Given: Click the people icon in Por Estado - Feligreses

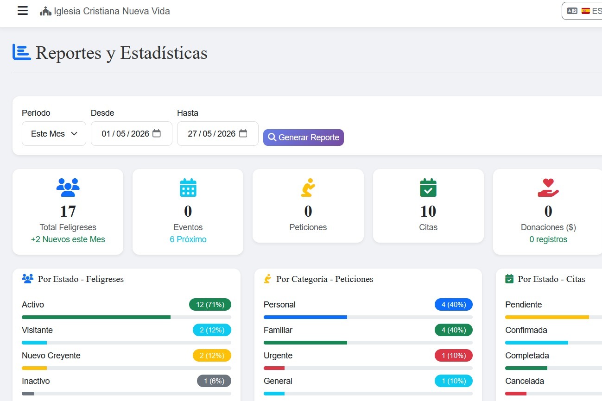Looking at the screenshot, I should click(28, 279).
